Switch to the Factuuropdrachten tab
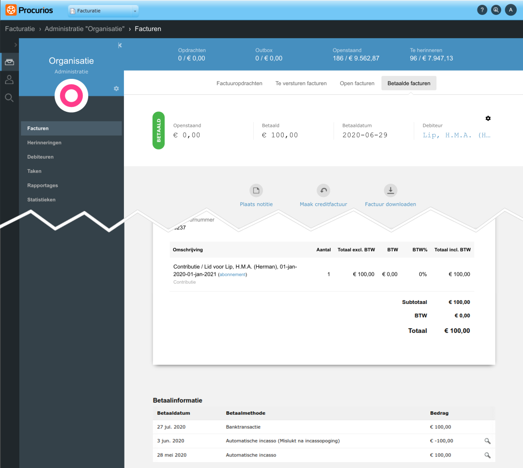This screenshot has width=523, height=468. point(239,83)
